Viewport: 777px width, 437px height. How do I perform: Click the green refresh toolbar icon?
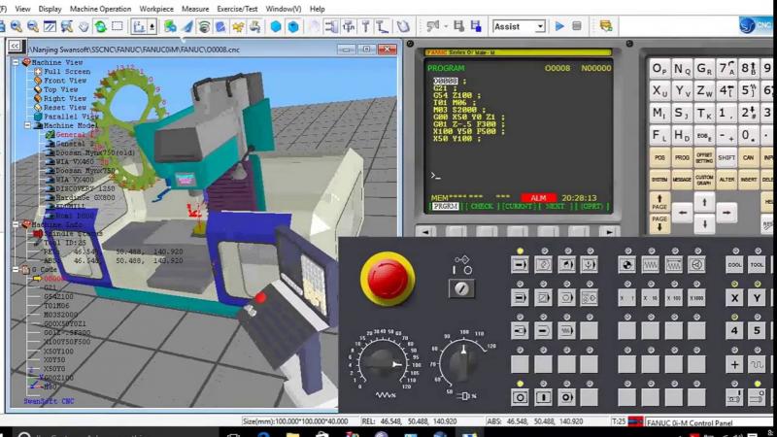(101, 27)
